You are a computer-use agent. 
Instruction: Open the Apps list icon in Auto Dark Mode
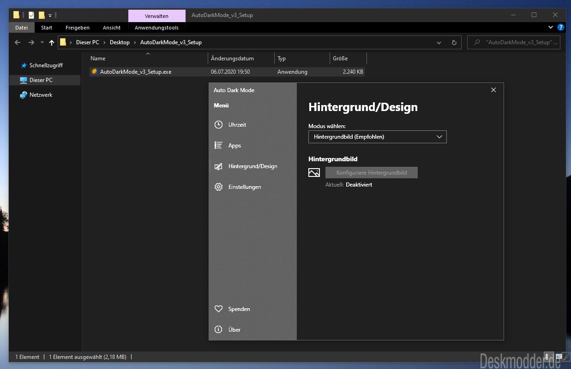[x=219, y=146]
